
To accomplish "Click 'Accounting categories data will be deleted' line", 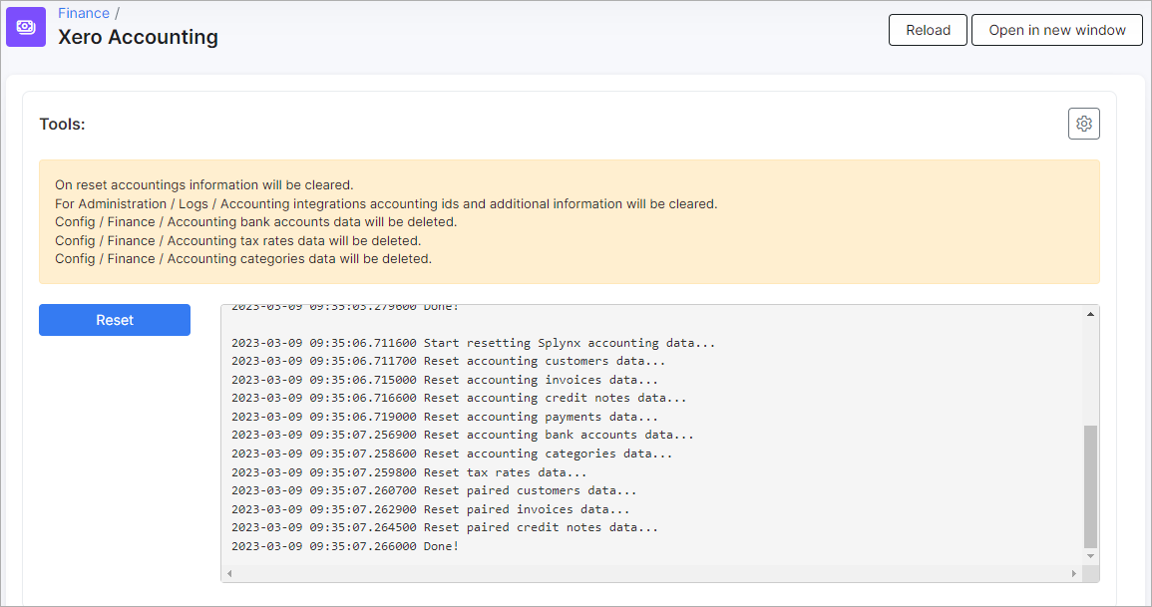I will coord(243,258).
